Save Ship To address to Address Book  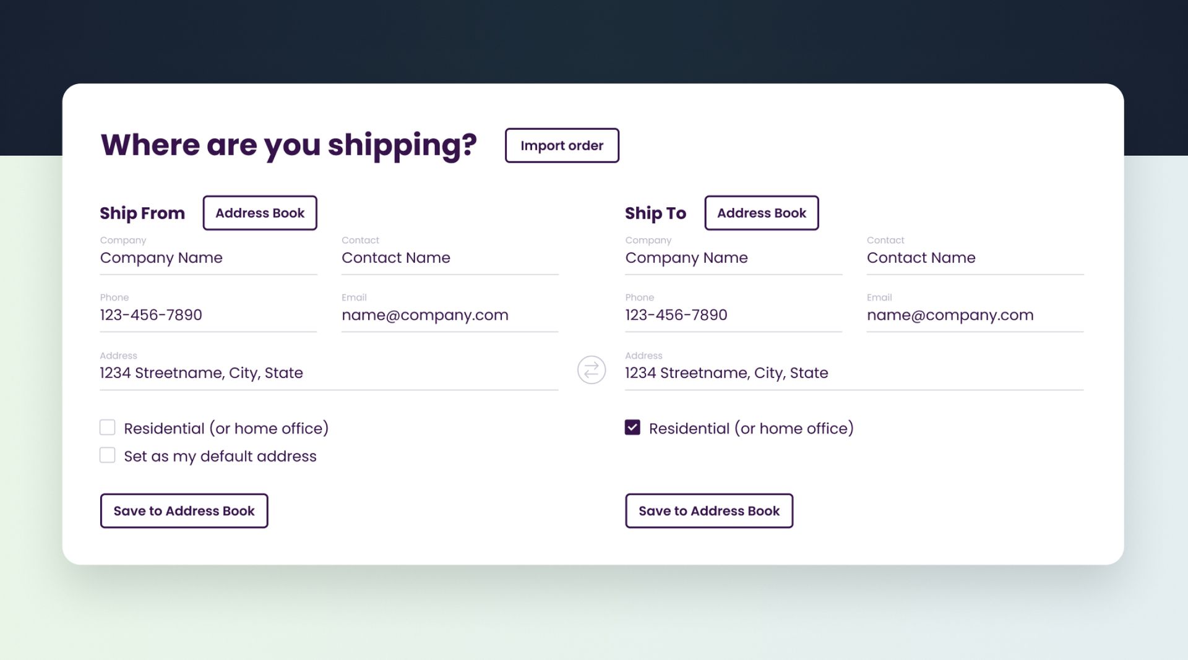point(708,511)
